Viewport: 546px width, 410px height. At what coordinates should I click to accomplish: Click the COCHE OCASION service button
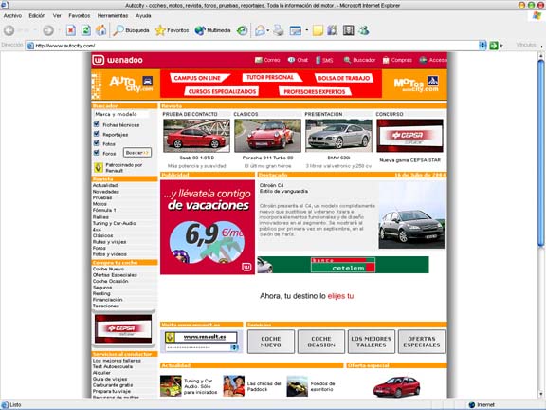(321, 342)
